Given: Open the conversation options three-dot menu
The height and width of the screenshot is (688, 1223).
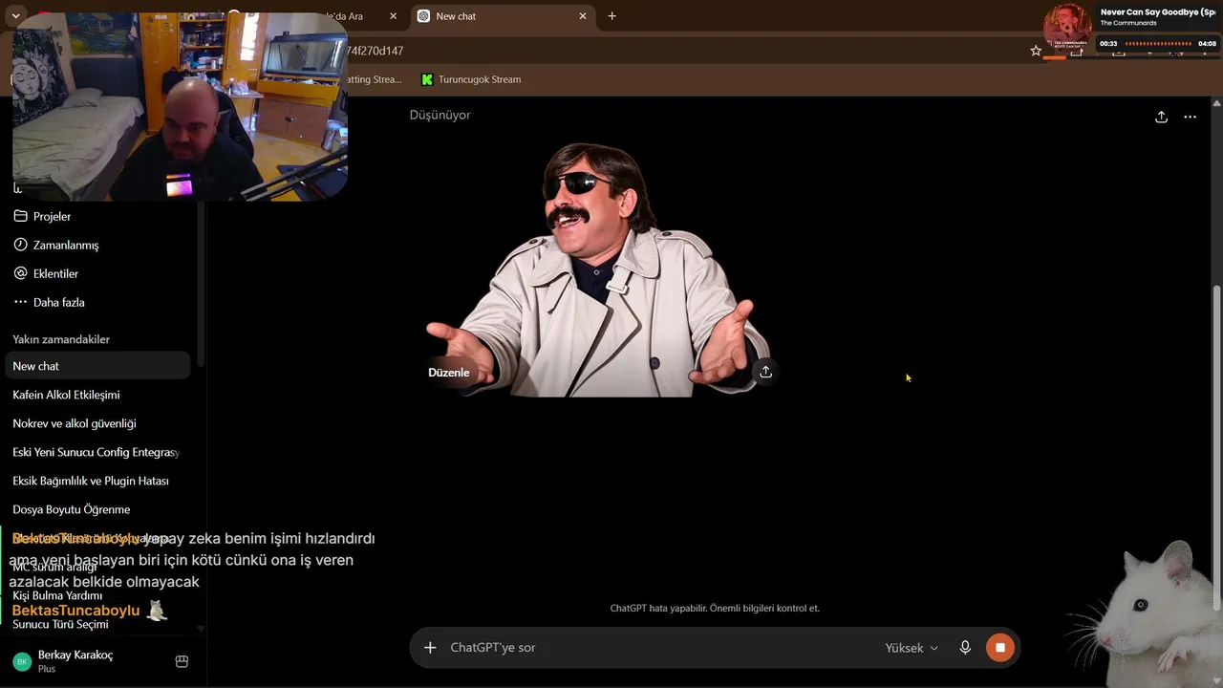Looking at the screenshot, I should point(1190,117).
